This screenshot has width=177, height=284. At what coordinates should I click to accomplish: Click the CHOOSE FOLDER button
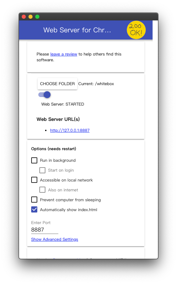click(x=57, y=84)
